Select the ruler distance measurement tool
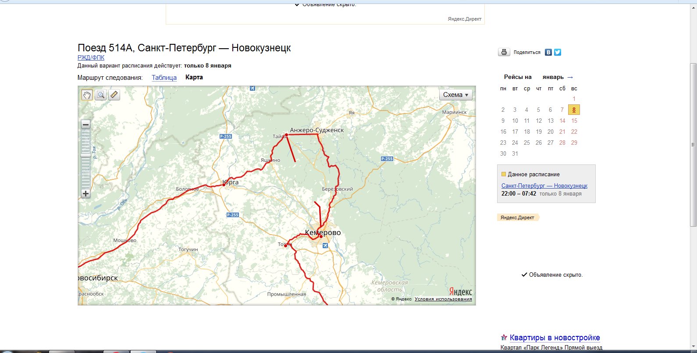This screenshot has width=697, height=353. coord(114,95)
